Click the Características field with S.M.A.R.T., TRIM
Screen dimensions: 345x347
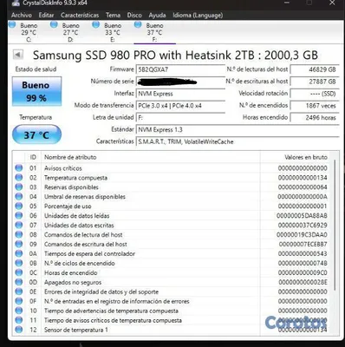[238, 141]
